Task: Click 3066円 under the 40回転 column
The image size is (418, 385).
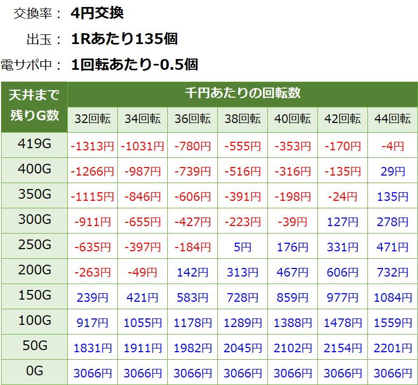Action: [x=293, y=373]
